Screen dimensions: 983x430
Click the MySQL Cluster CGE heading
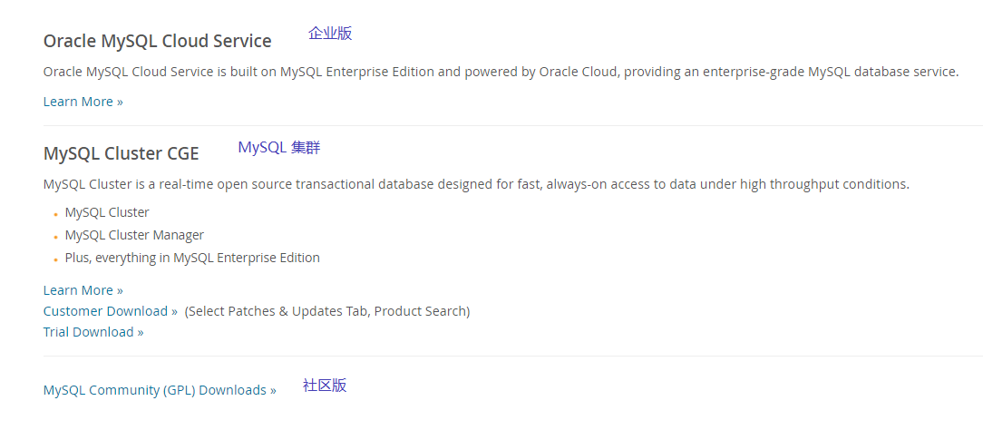point(121,153)
